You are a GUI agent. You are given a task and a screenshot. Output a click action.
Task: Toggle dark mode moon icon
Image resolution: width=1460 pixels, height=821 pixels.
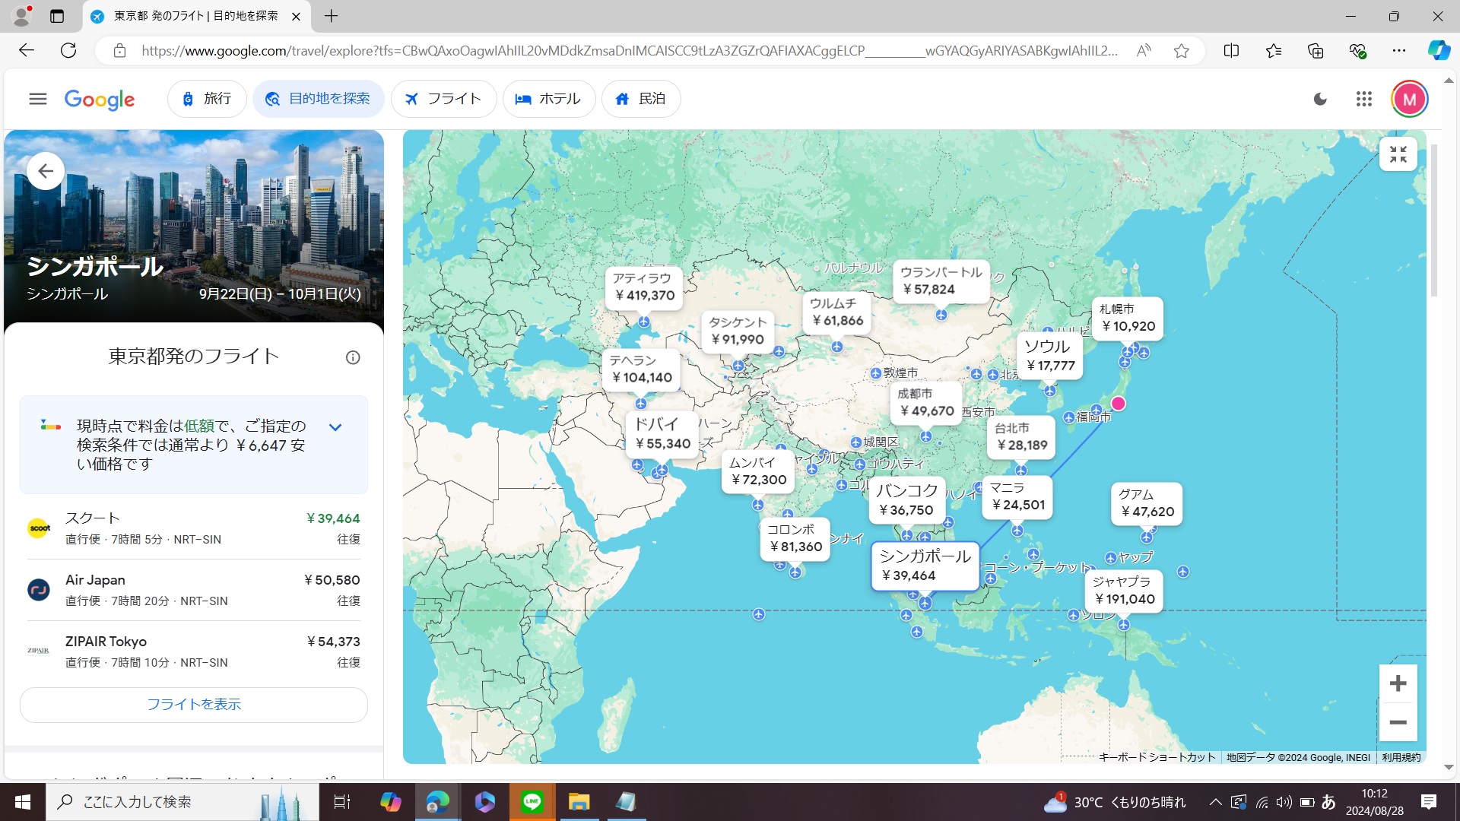tap(1320, 99)
